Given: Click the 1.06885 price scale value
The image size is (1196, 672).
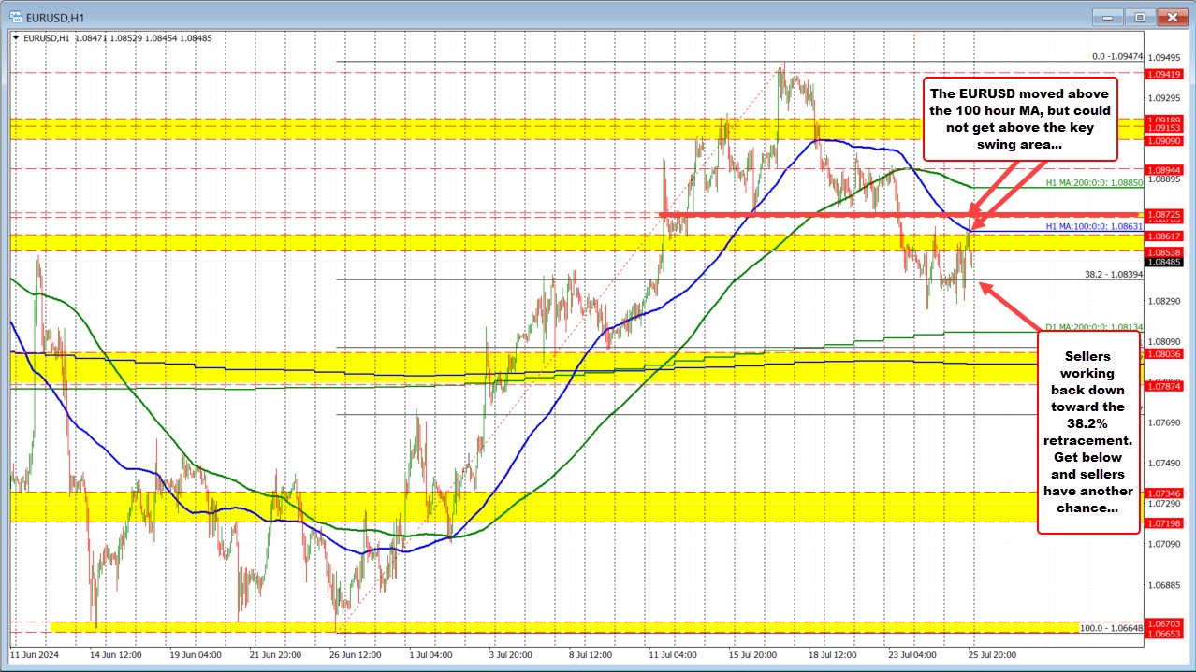Looking at the screenshot, I should (x=1164, y=584).
